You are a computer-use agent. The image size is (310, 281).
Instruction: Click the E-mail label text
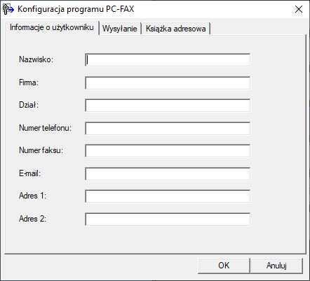(29, 173)
